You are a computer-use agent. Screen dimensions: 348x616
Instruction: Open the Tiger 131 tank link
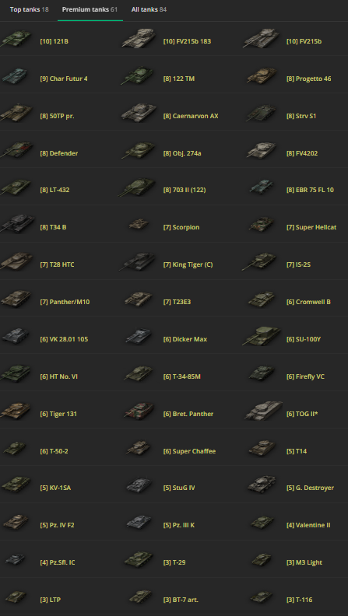[58, 414]
